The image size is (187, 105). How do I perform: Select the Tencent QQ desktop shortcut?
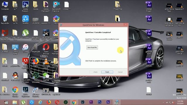pos(15,77)
